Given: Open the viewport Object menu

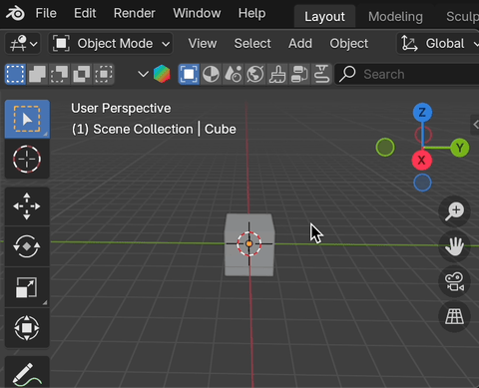Looking at the screenshot, I should pyautogui.click(x=349, y=44).
